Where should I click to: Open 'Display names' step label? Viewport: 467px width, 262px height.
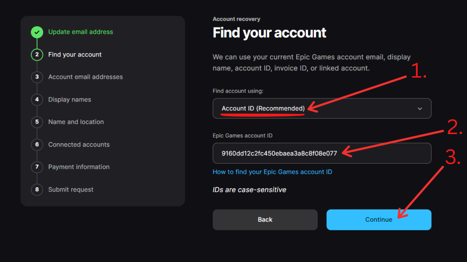tap(69, 100)
